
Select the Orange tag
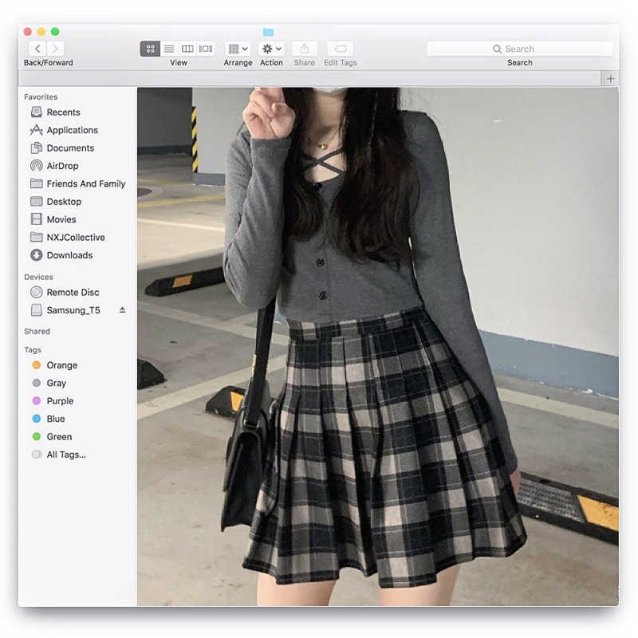[61, 365]
